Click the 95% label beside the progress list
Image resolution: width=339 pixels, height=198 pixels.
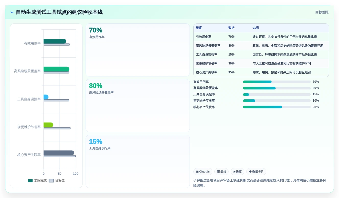click(316, 107)
